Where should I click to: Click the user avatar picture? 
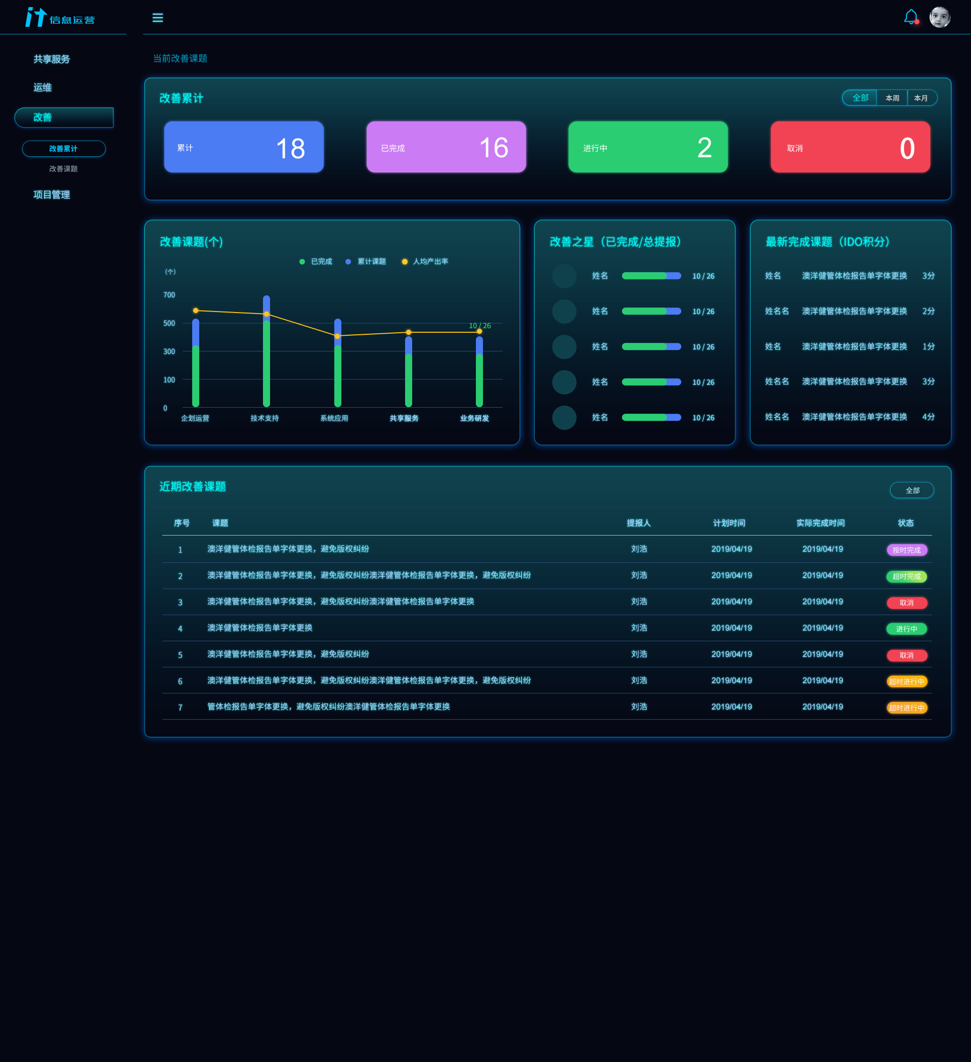(x=939, y=17)
